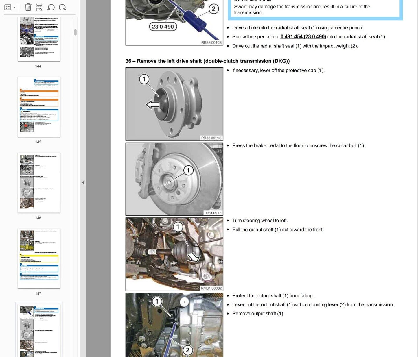Click 'Press the brake pedal to the floor' line
The image size is (418, 357).
click(299, 146)
